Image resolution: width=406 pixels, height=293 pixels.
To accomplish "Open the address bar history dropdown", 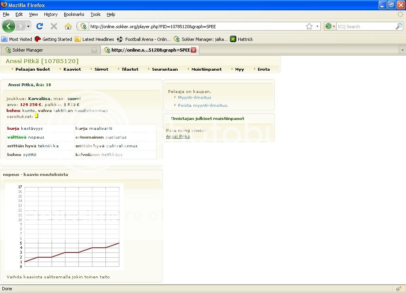I will [x=318, y=27].
